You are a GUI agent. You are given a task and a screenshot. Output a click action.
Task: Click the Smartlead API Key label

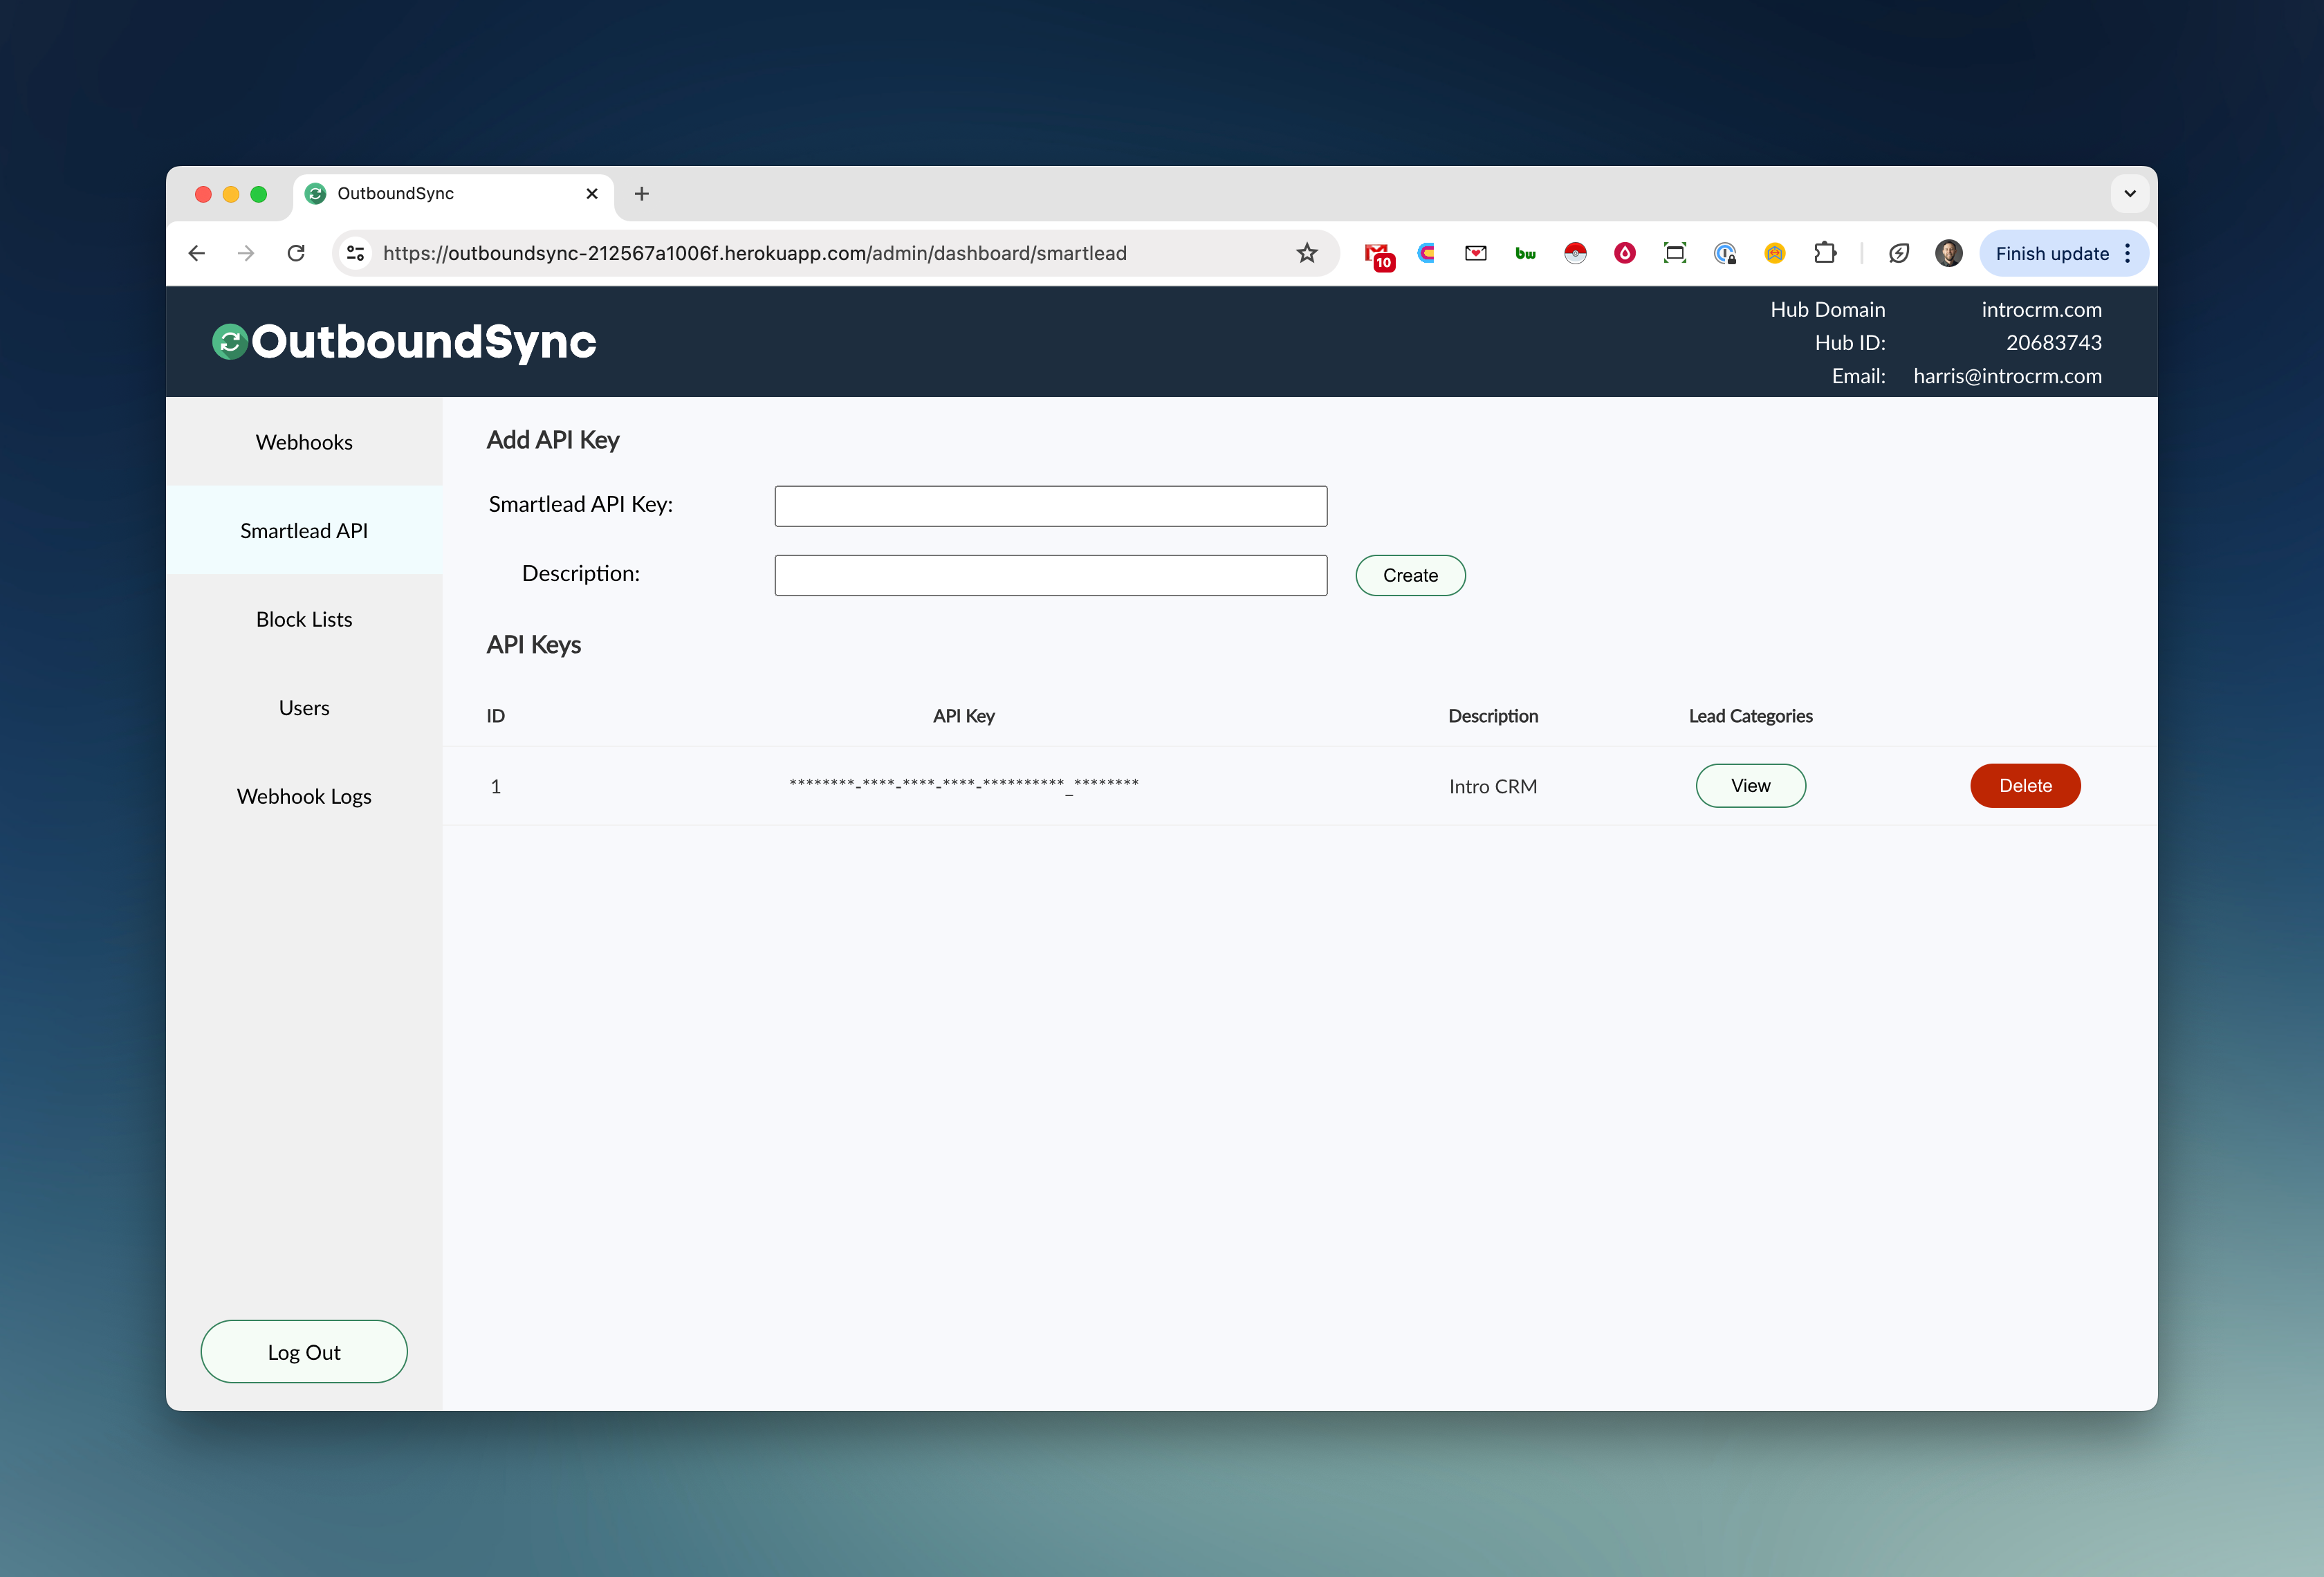coord(580,504)
